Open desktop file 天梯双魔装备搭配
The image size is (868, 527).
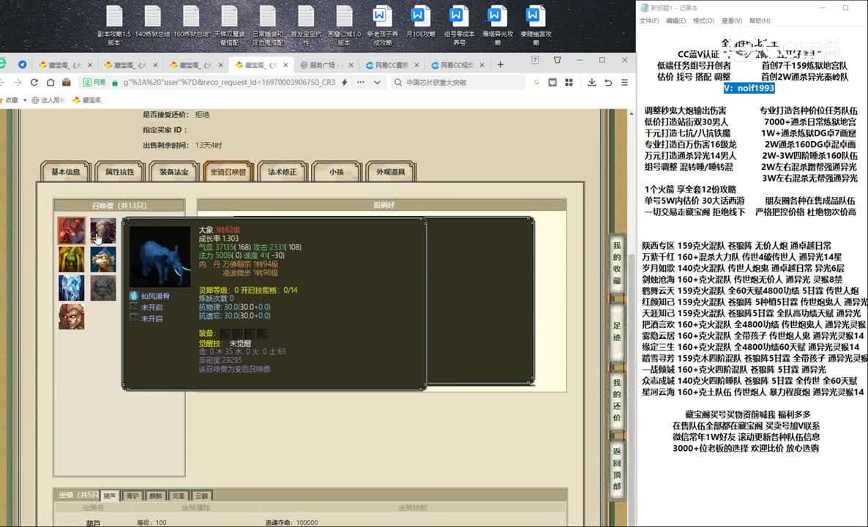click(229, 26)
